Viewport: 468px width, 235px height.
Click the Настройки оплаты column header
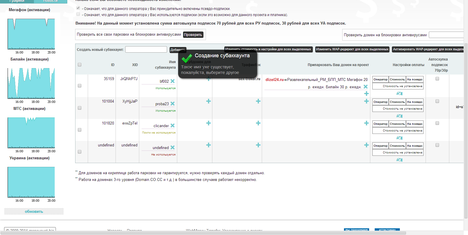[x=409, y=65]
